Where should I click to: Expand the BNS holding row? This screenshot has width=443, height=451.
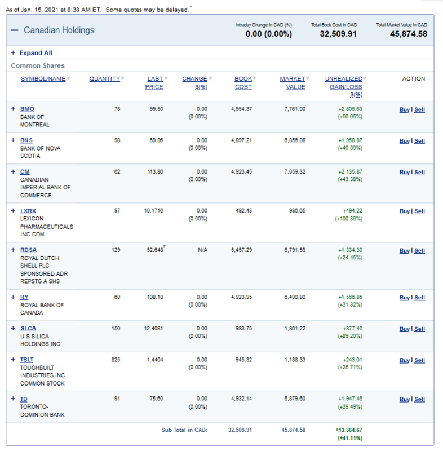click(13, 140)
